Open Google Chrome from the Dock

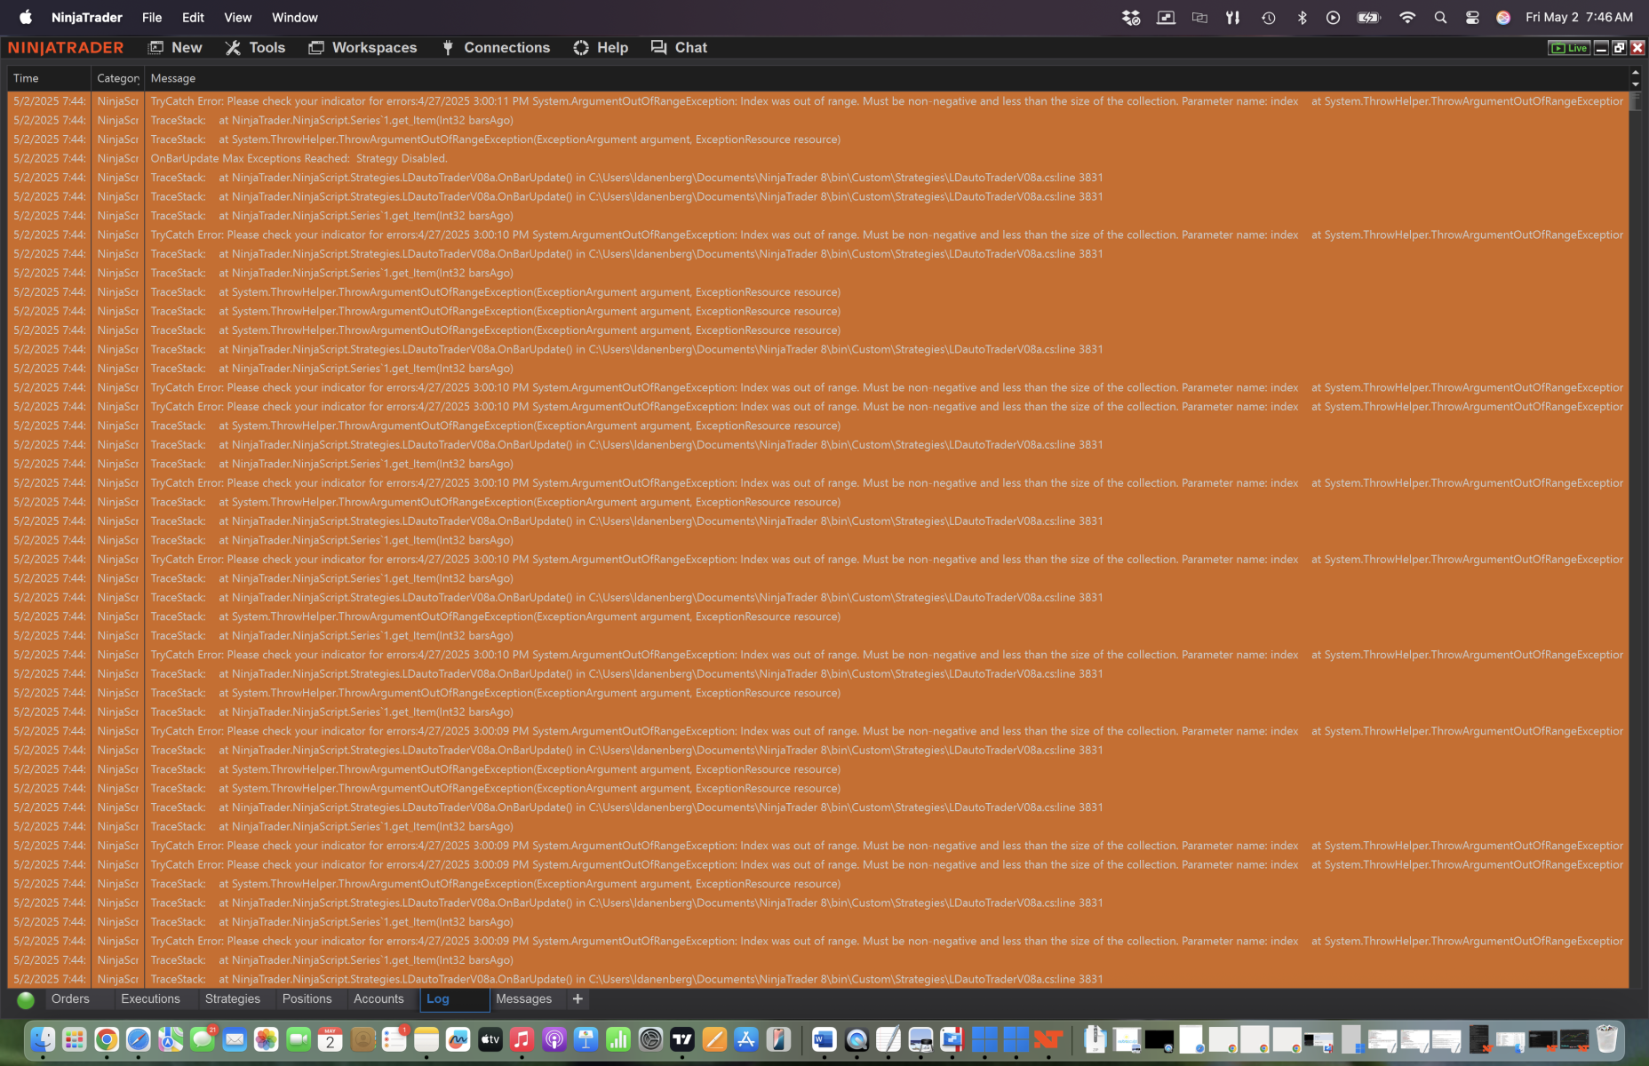point(106,1038)
